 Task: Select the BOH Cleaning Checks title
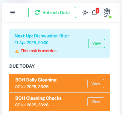[x=38, y=98]
